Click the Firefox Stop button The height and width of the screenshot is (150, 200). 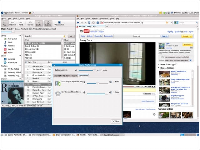point(93,22)
